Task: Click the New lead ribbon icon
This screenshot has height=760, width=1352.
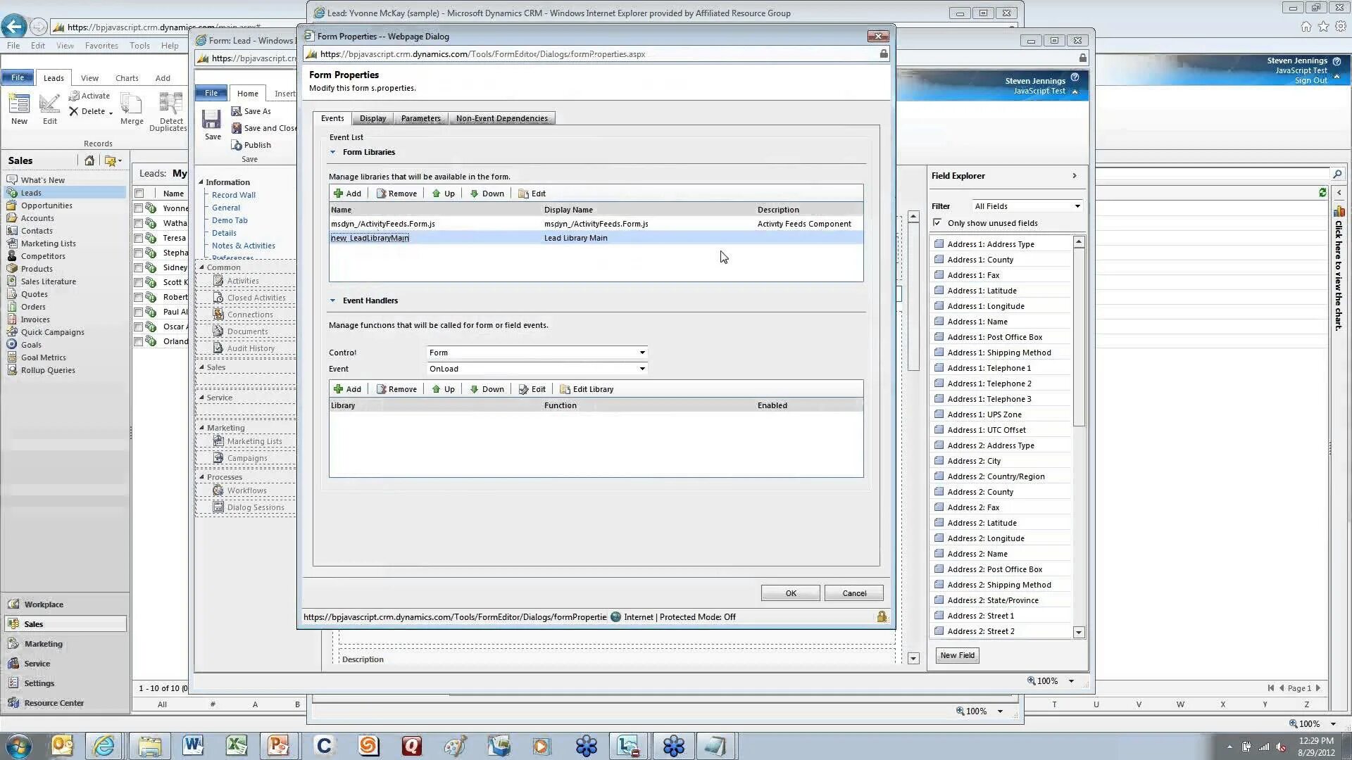Action: click(x=19, y=104)
